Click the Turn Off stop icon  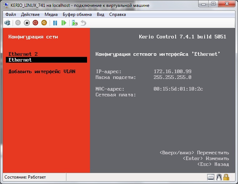27,23
